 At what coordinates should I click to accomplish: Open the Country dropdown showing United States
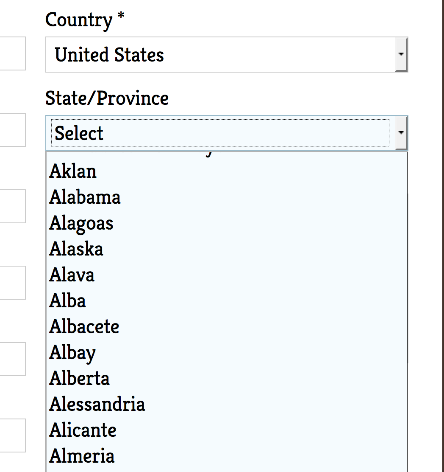(220, 55)
